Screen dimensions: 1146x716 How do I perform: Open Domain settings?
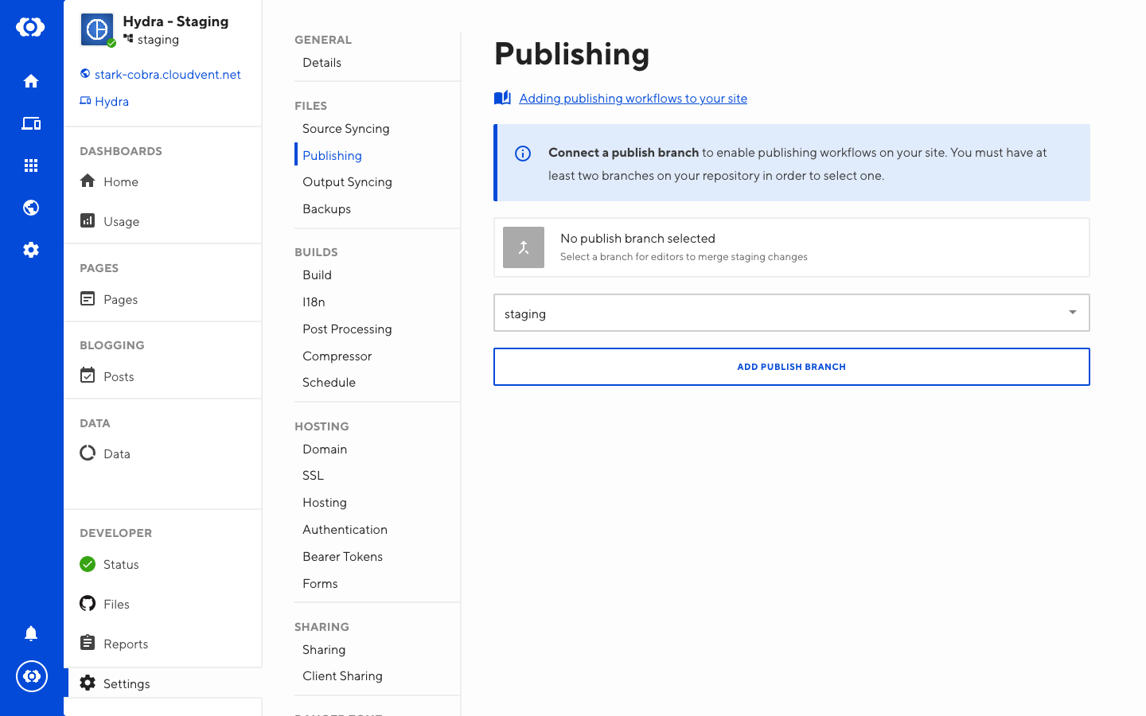325,449
